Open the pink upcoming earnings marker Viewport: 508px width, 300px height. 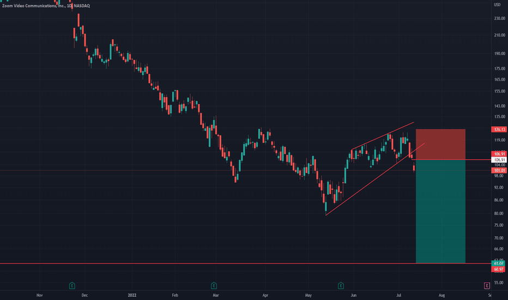point(487,286)
